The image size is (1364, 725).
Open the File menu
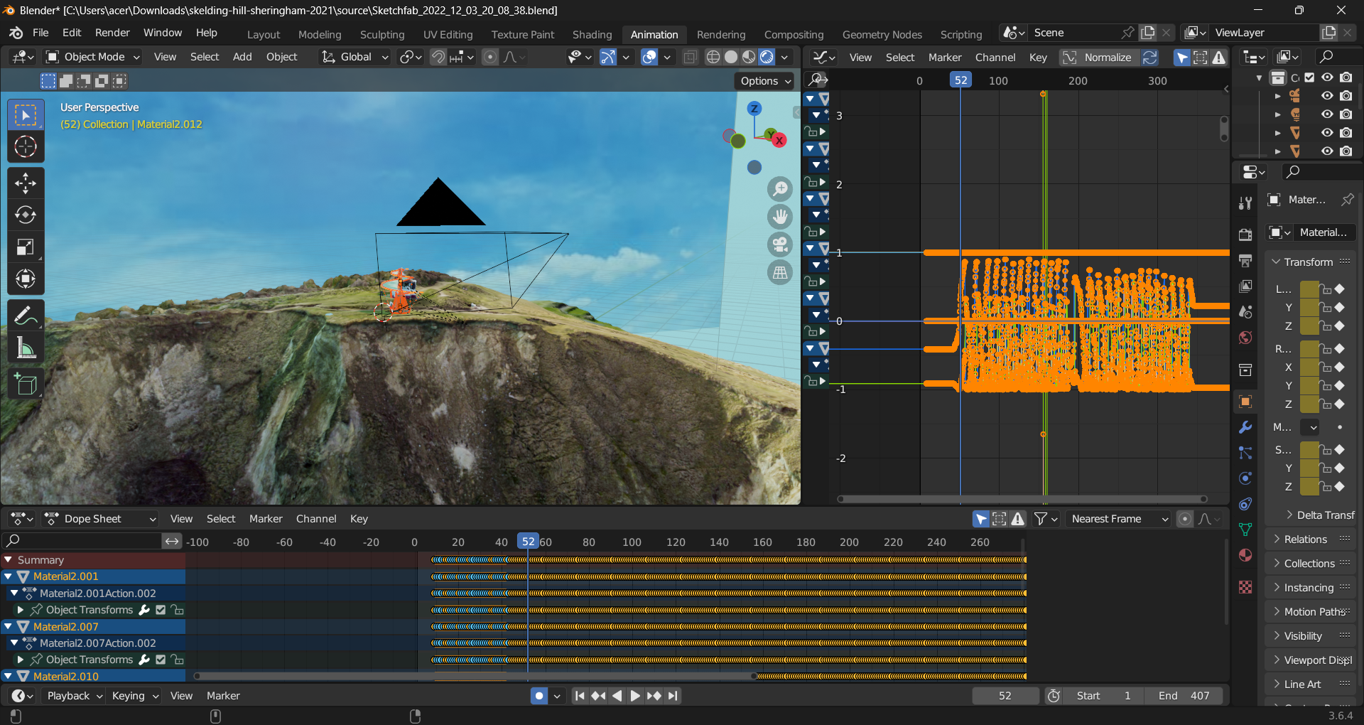40,33
